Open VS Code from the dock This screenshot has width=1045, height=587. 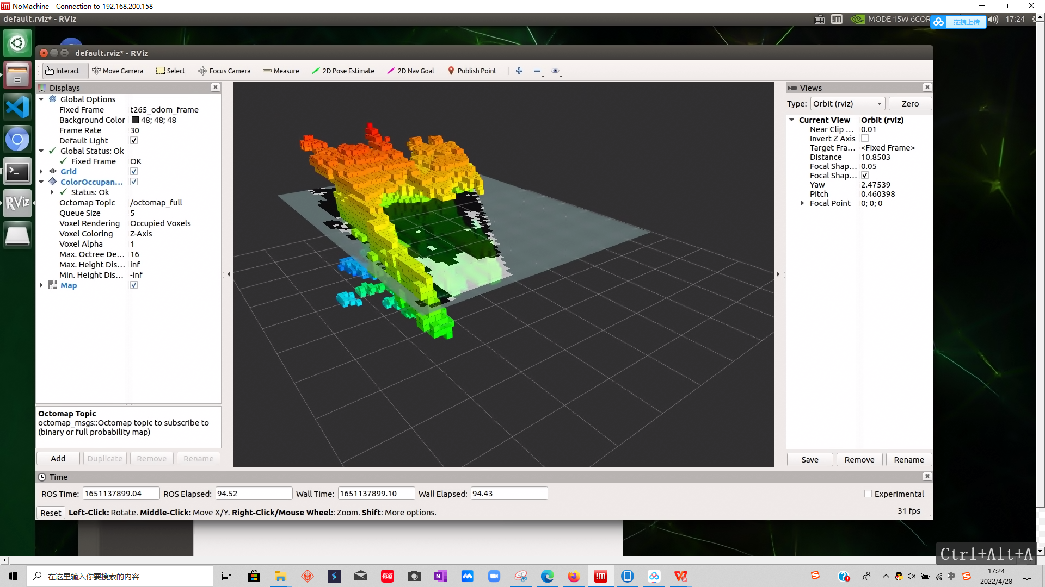pos(17,107)
